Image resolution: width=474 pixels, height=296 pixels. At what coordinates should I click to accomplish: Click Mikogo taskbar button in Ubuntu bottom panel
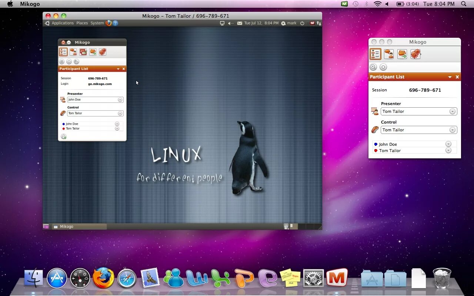coord(79,226)
